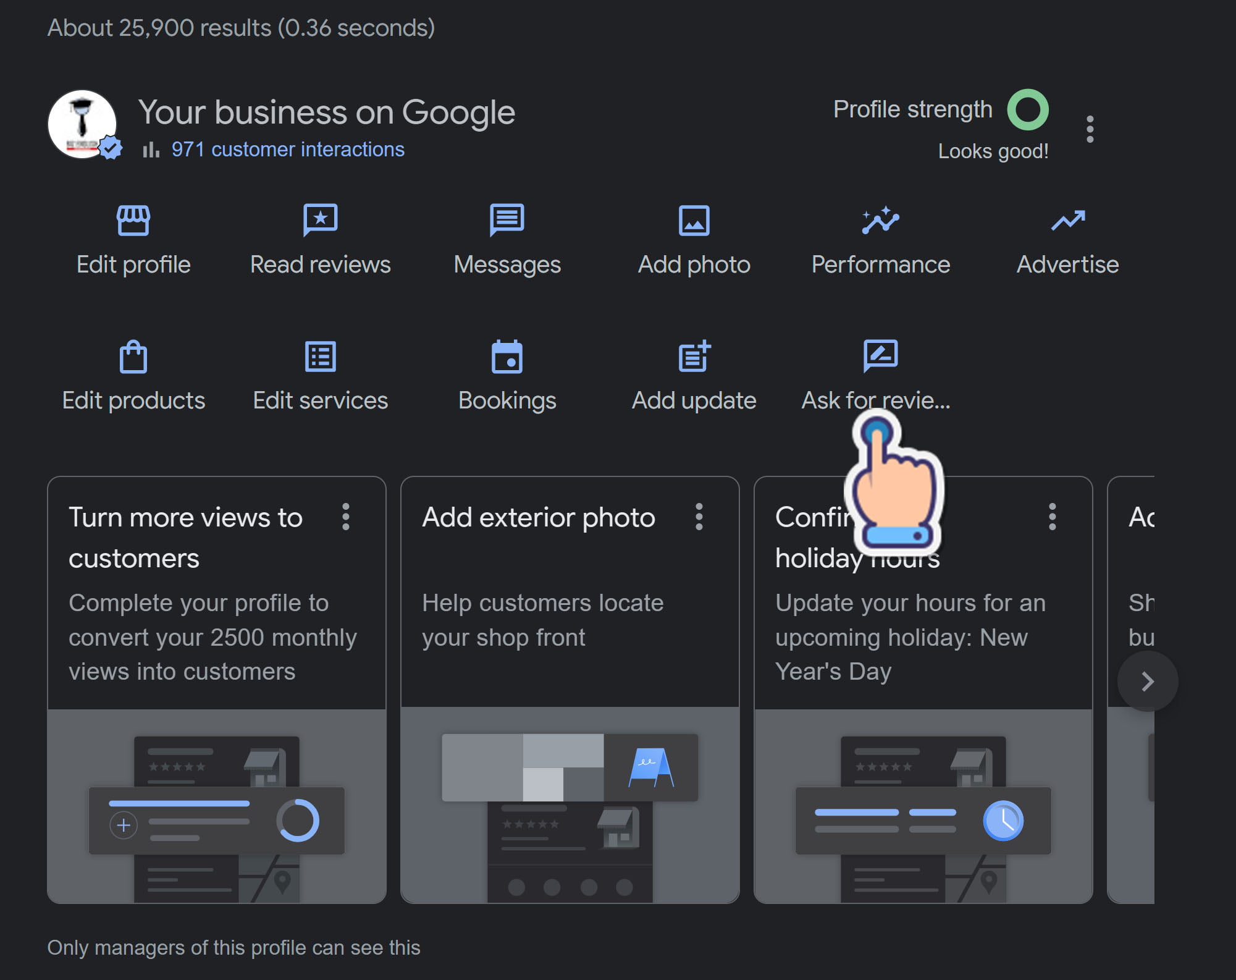The image size is (1236, 980).
Task: Open the Add exterior photo card title
Action: click(539, 517)
